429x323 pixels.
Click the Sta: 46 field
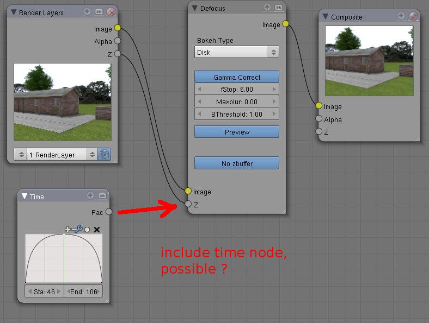click(44, 292)
